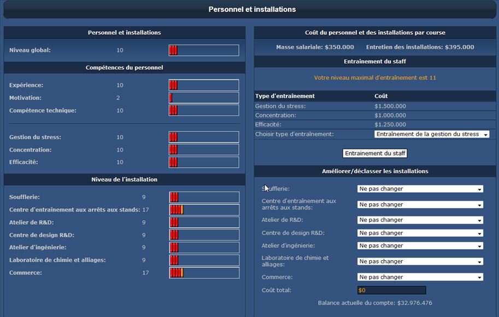Image resolution: width=499 pixels, height=317 pixels.
Task: Click the 'Expérience:' label
Action: [x=26, y=85]
